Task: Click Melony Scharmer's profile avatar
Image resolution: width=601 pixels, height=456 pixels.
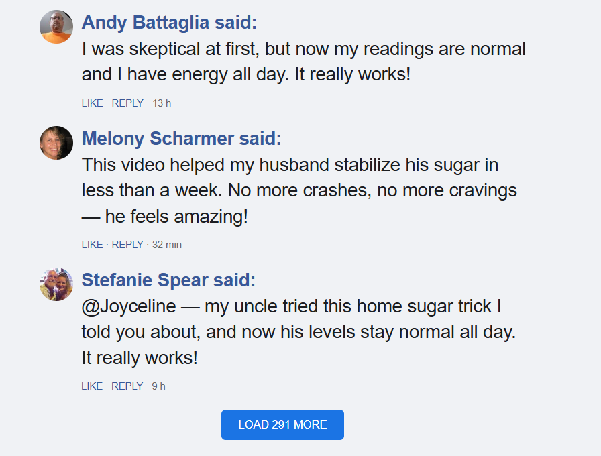Action: coord(56,143)
